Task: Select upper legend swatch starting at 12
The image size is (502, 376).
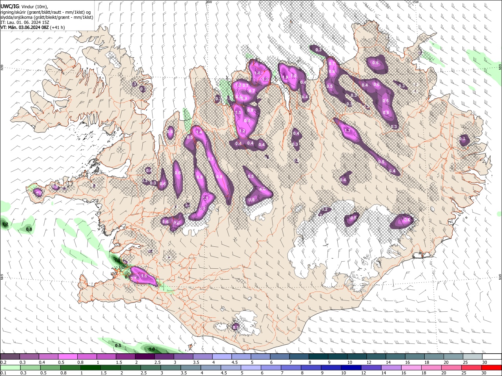Action: (376, 357)
